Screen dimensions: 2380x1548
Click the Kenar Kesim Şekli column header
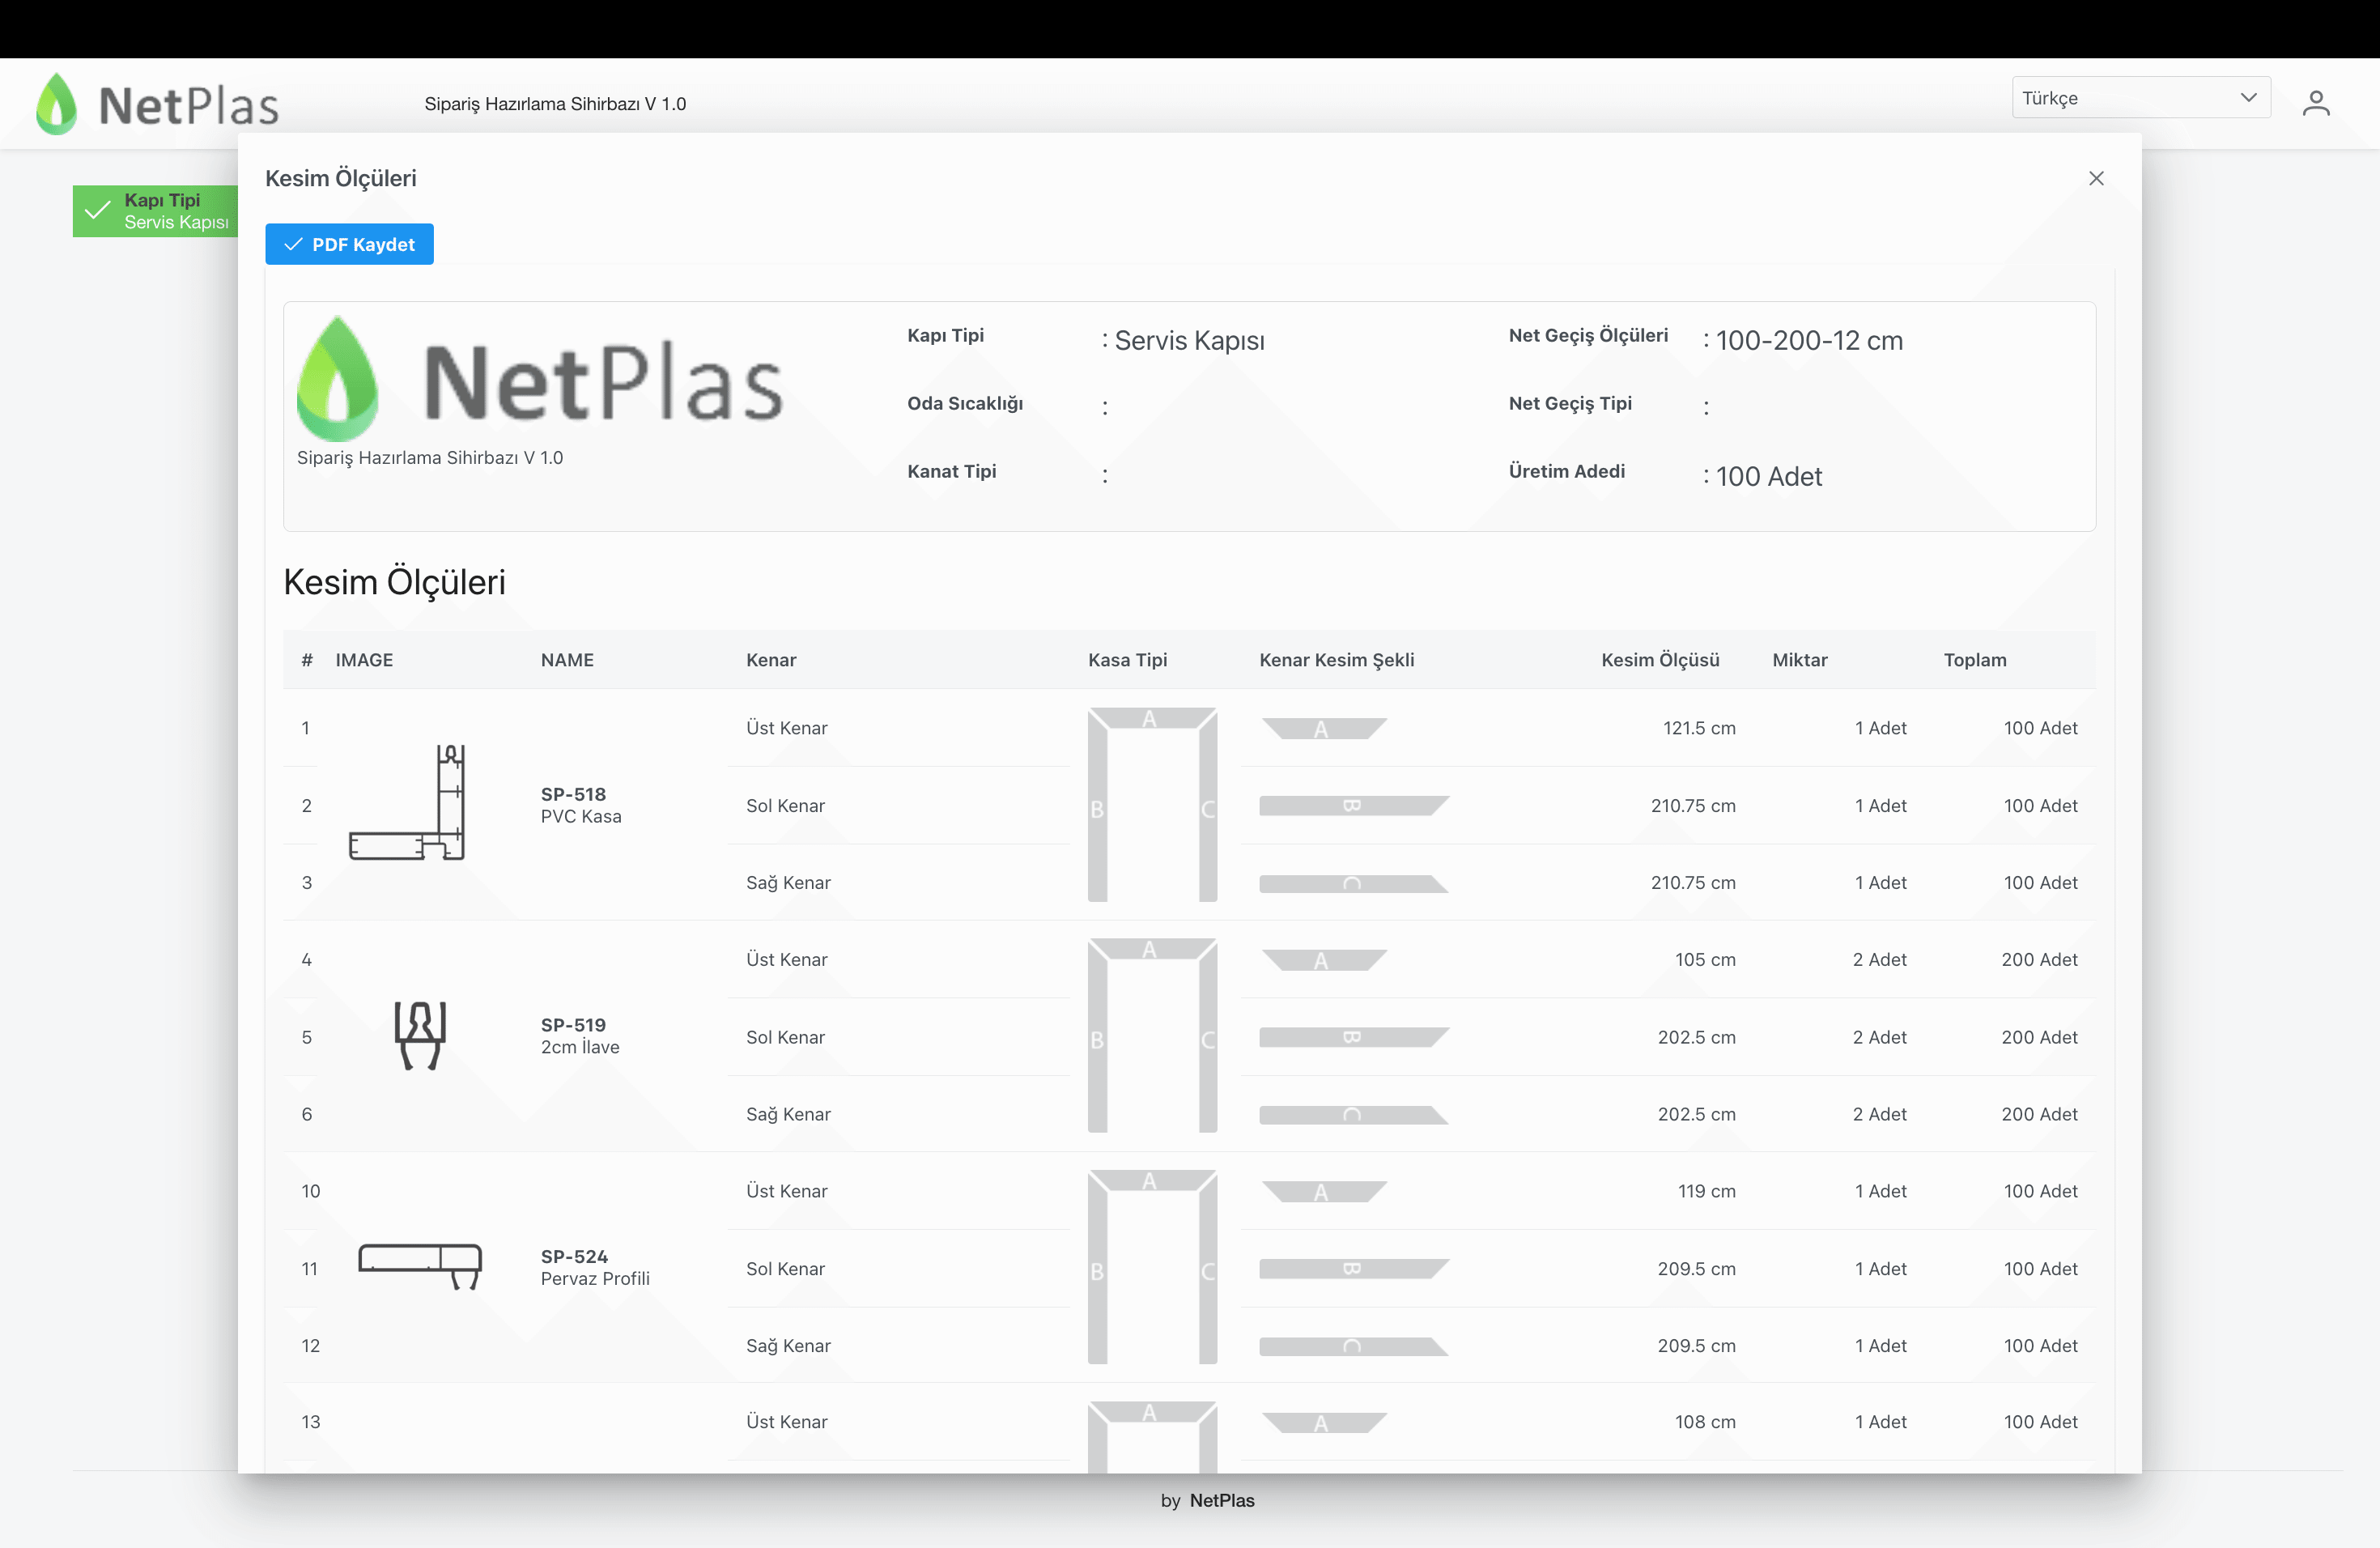coord(1336,660)
